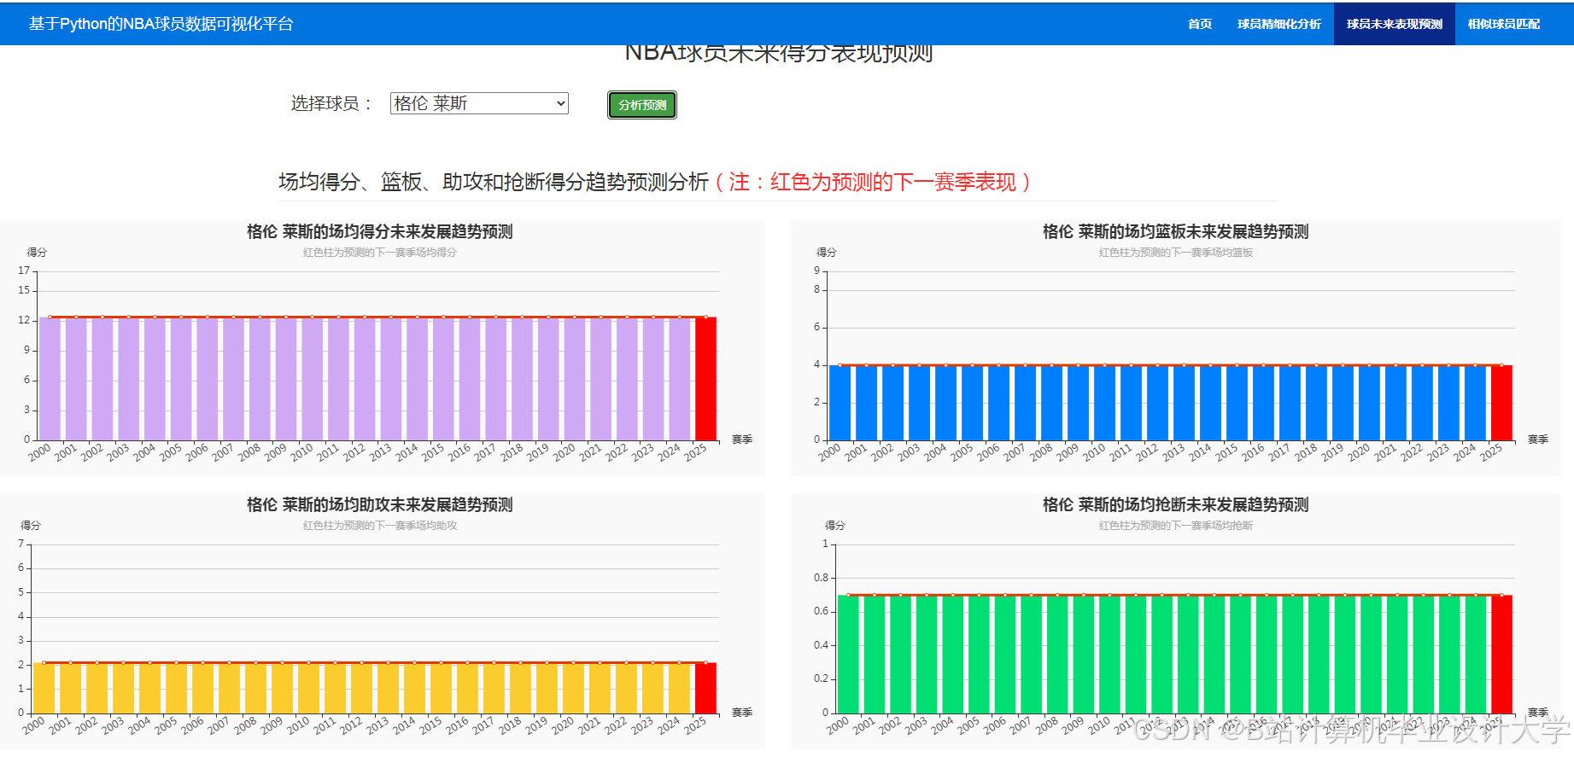Click the green 分析预测 button
Screen dimensions: 1574x757
click(x=642, y=105)
